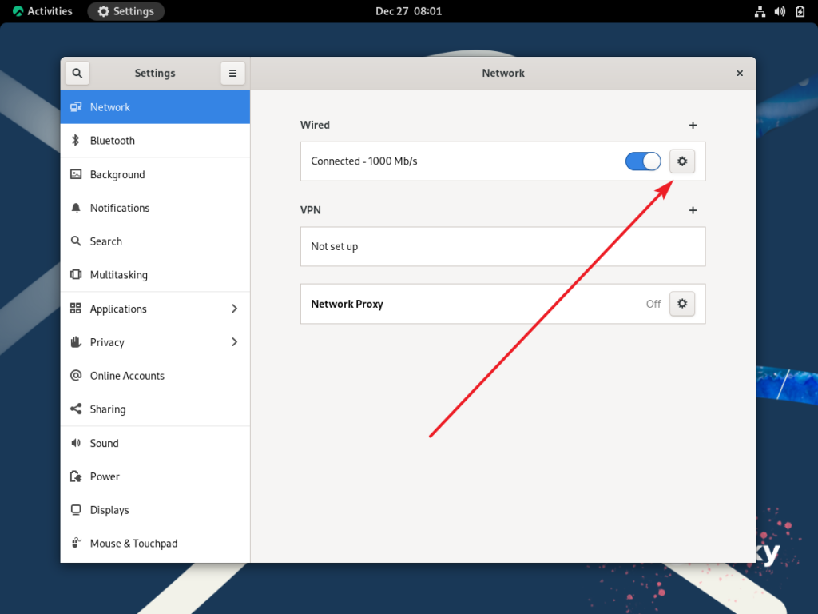
Task: Open the Settings hamburger menu
Action: tap(232, 73)
